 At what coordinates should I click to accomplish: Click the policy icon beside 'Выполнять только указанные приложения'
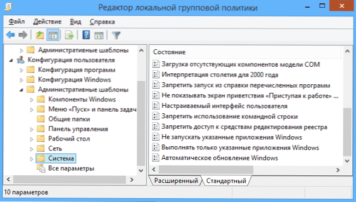pyautogui.click(x=156, y=147)
